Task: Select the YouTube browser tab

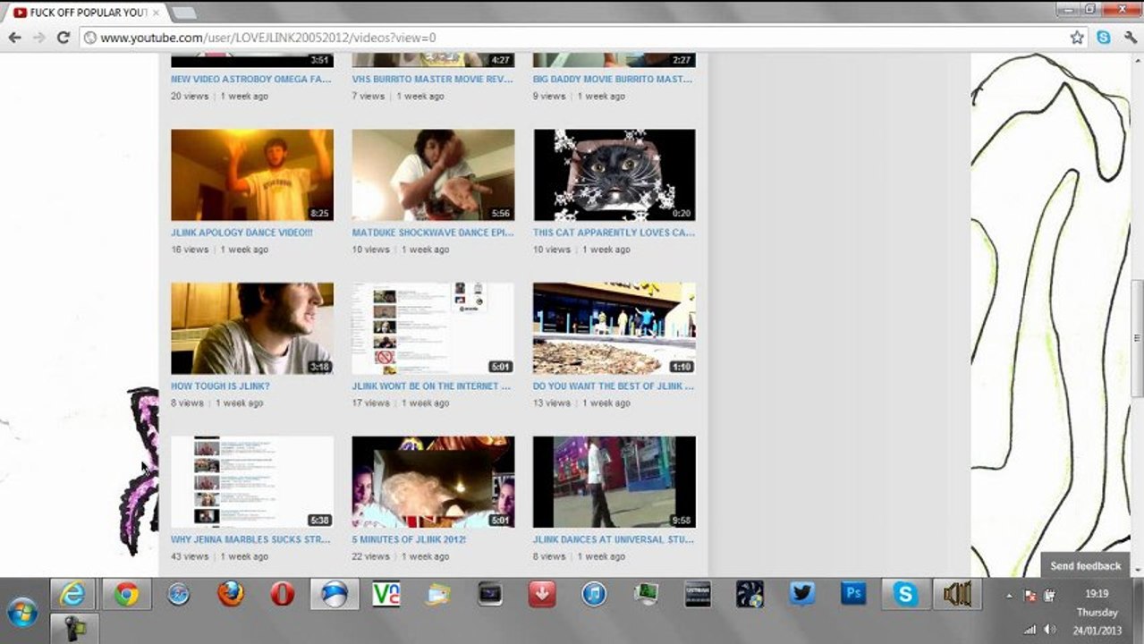Action: [x=87, y=13]
